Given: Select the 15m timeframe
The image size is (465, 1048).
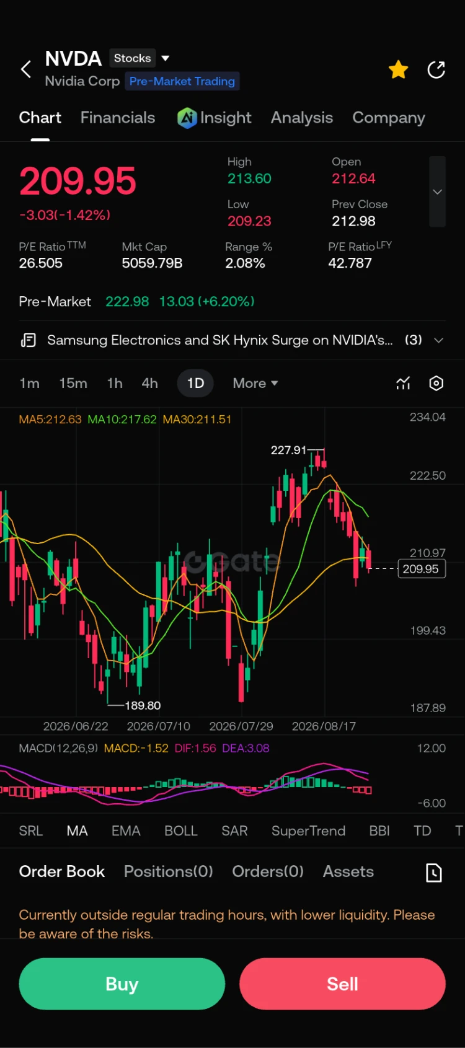Looking at the screenshot, I should click(73, 383).
